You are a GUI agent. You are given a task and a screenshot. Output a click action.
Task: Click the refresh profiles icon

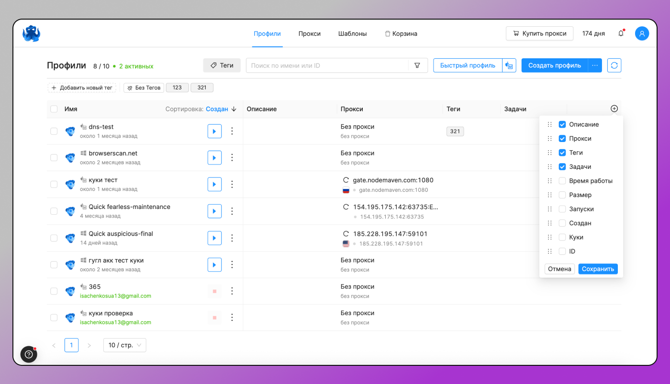click(x=614, y=65)
